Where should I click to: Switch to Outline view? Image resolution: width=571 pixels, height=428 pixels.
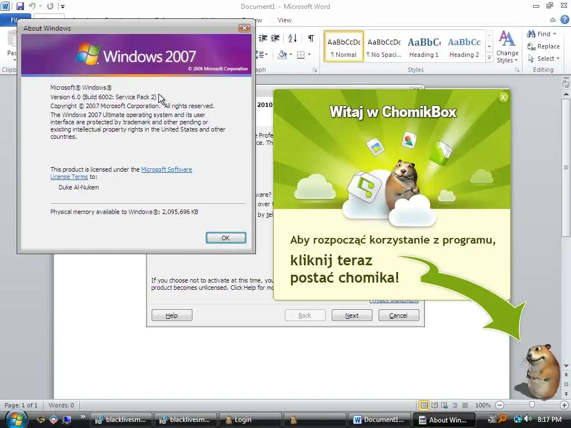(454, 405)
